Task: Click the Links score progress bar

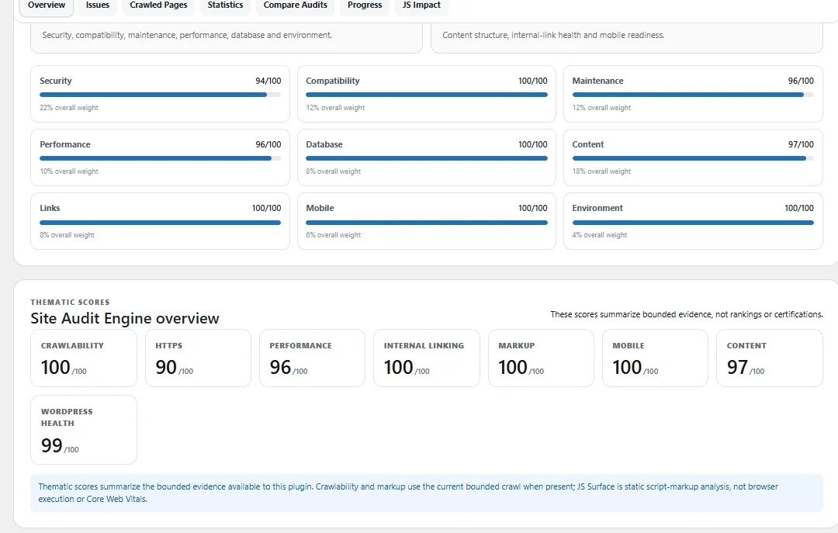Action: [x=161, y=223]
